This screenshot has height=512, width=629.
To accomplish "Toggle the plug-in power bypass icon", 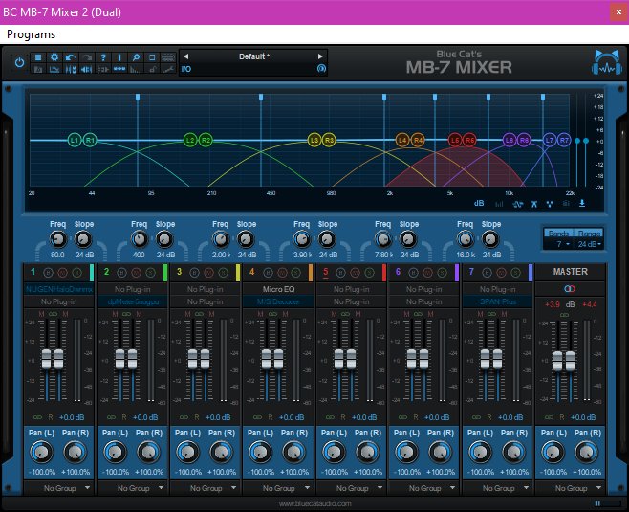I will pyautogui.click(x=19, y=62).
